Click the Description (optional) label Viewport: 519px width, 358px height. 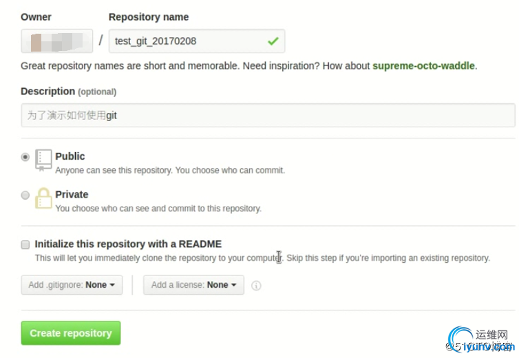click(x=69, y=92)
